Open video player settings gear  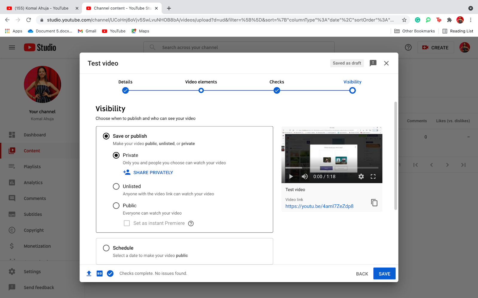[x=361, y=177]
